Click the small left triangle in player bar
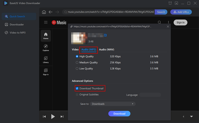Screen dimensions: 199x123 (x=184, y=116)
